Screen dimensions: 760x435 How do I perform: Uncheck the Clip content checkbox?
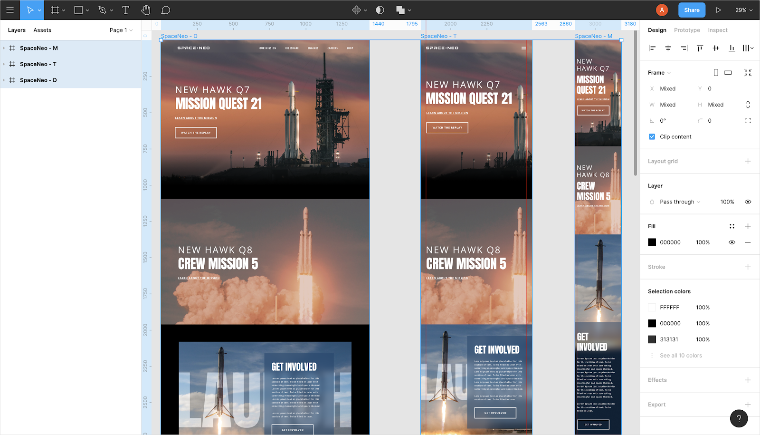(x=652, y=137)
